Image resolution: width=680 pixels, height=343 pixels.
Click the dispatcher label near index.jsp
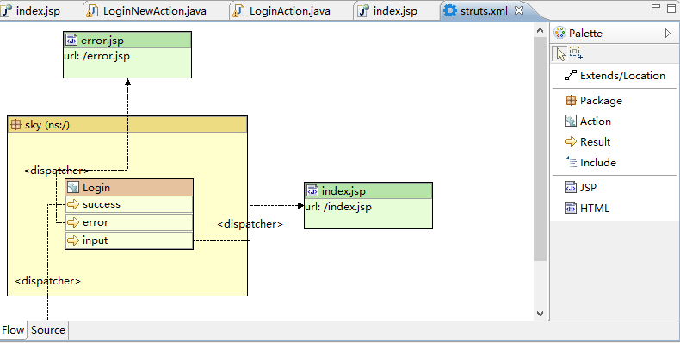tap(250, 224)
